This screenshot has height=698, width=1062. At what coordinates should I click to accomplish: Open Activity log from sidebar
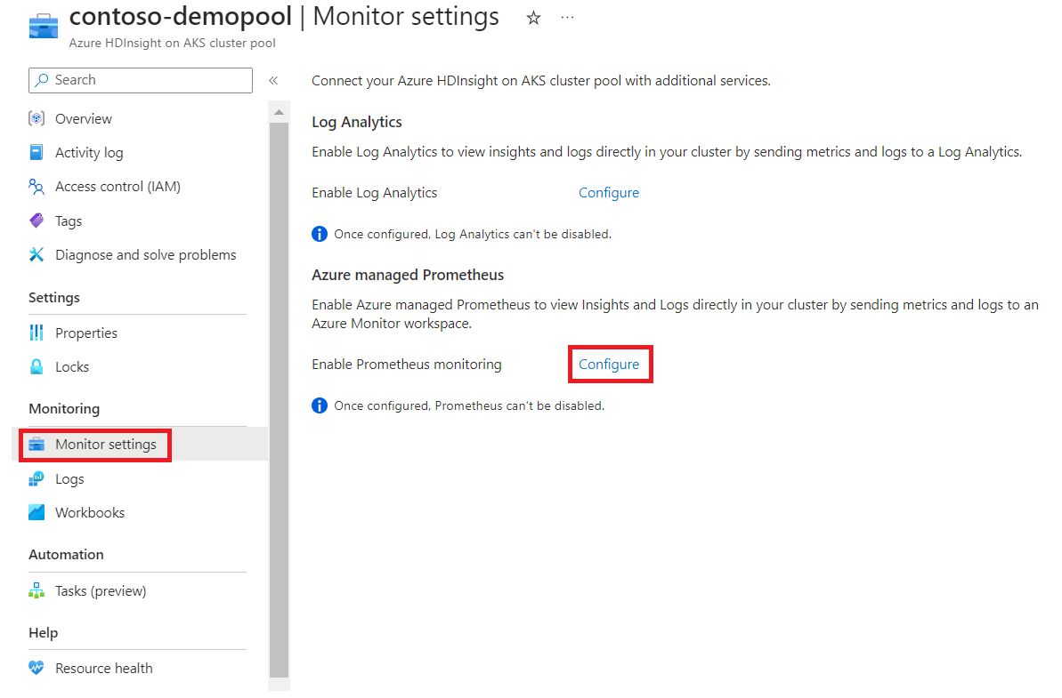click(x=89, y=153)
